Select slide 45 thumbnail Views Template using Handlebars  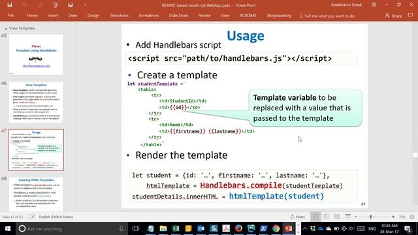[x=37, y=55]
